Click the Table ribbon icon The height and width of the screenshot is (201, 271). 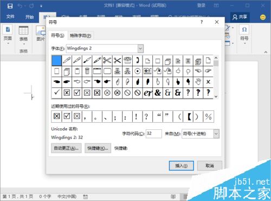coord(23,30)
